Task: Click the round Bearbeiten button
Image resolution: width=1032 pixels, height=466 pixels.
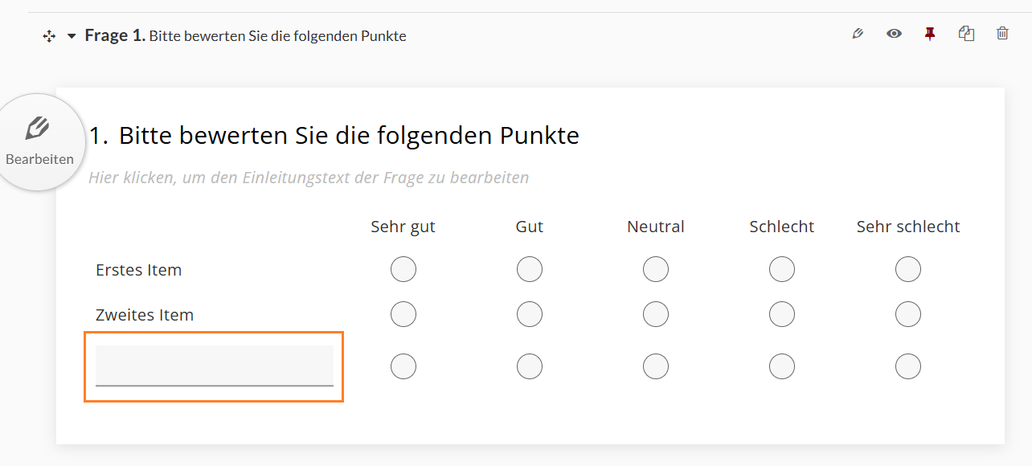Action: [39, 142]
